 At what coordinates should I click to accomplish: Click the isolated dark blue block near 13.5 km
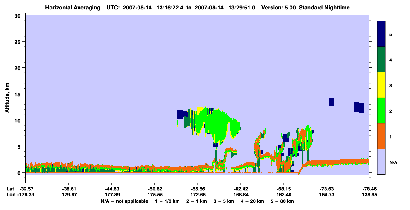331,102
